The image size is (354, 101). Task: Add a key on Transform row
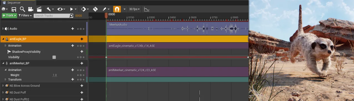tap(81, 80)
